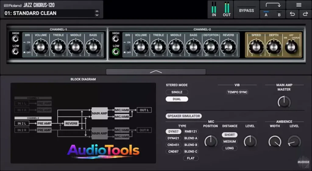Click OUT R block in diagram
The width and height of the screenshot is (312, 171).
[144, 130]
